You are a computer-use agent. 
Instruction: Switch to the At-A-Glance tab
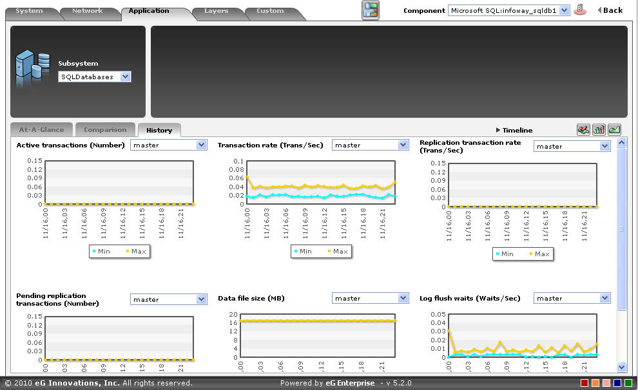[41, 129]
